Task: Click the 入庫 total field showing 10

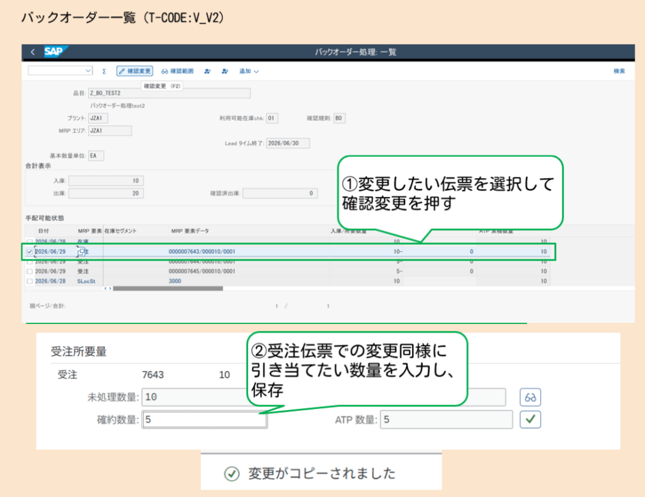Action: (106, 181)
